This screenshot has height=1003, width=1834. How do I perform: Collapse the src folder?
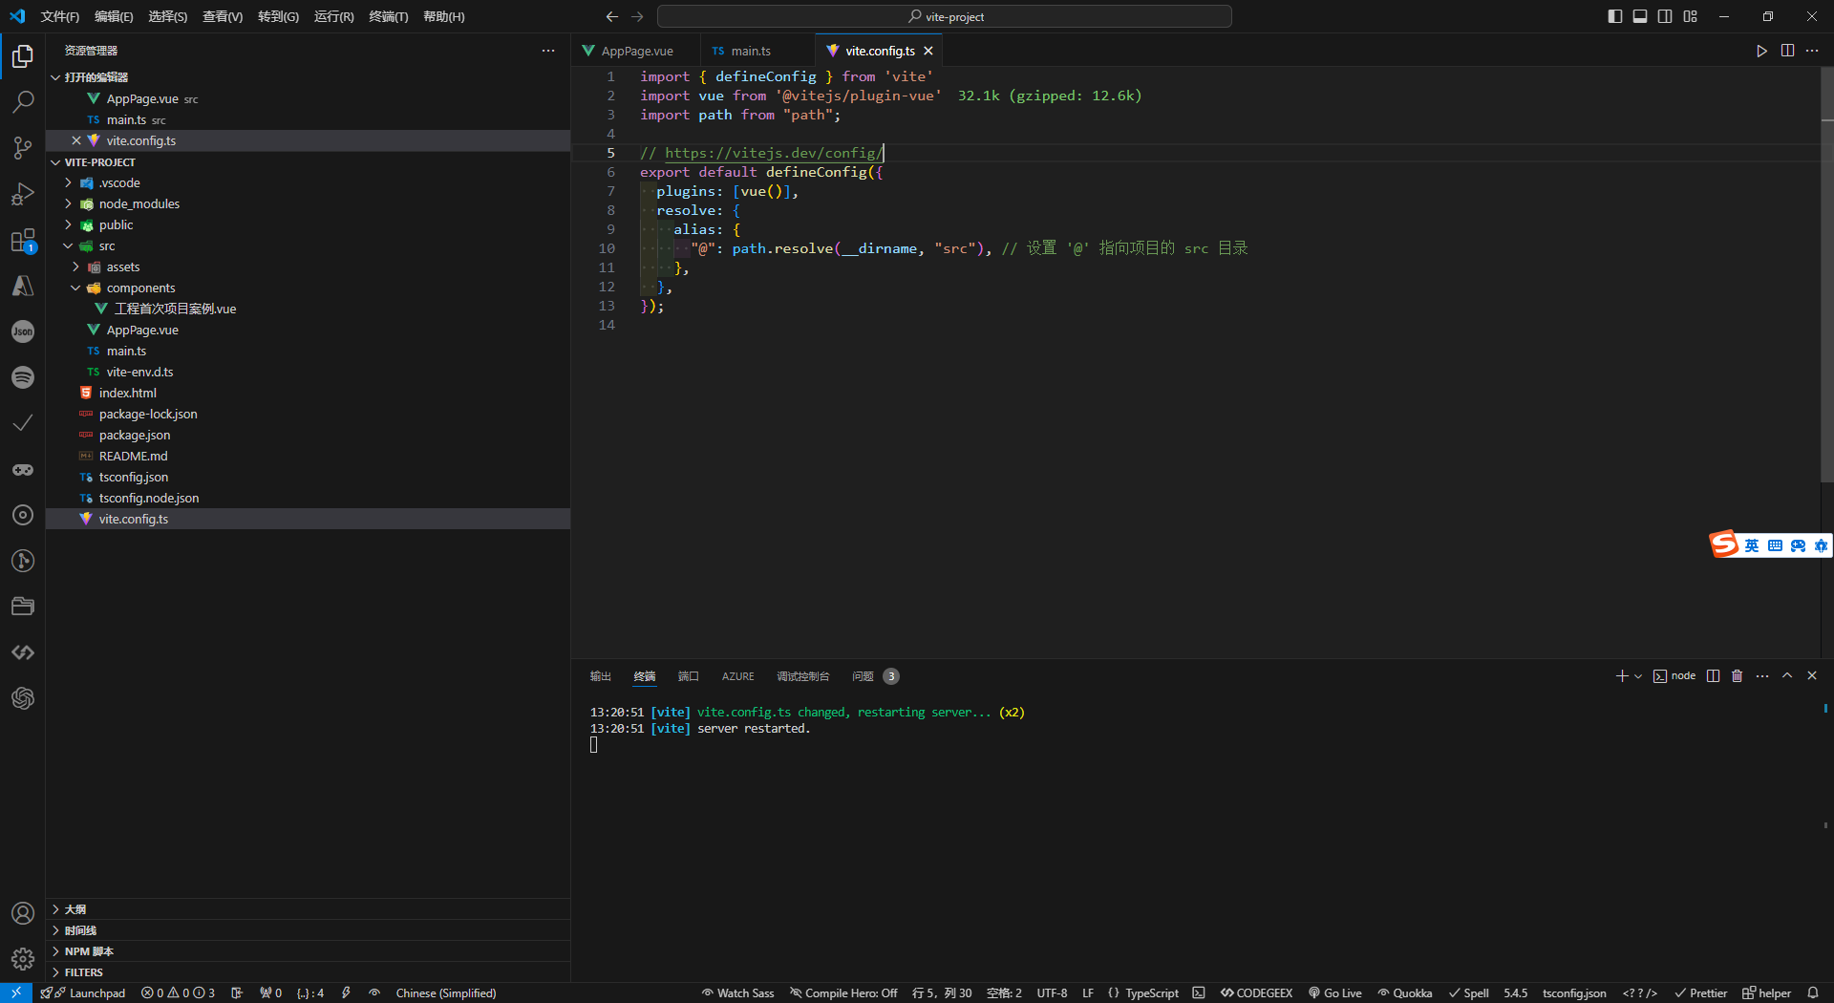tap(68, 245)
